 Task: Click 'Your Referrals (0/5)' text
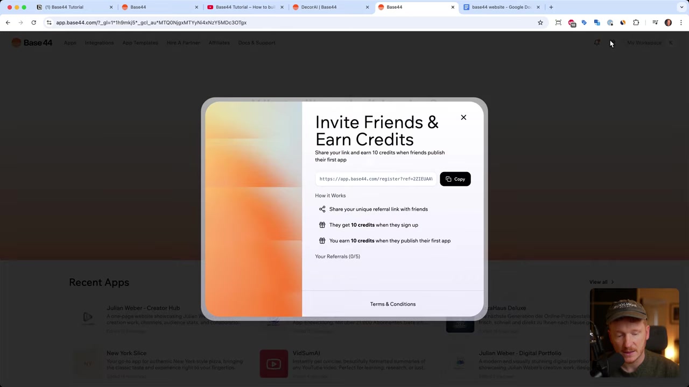click(338, 256)
